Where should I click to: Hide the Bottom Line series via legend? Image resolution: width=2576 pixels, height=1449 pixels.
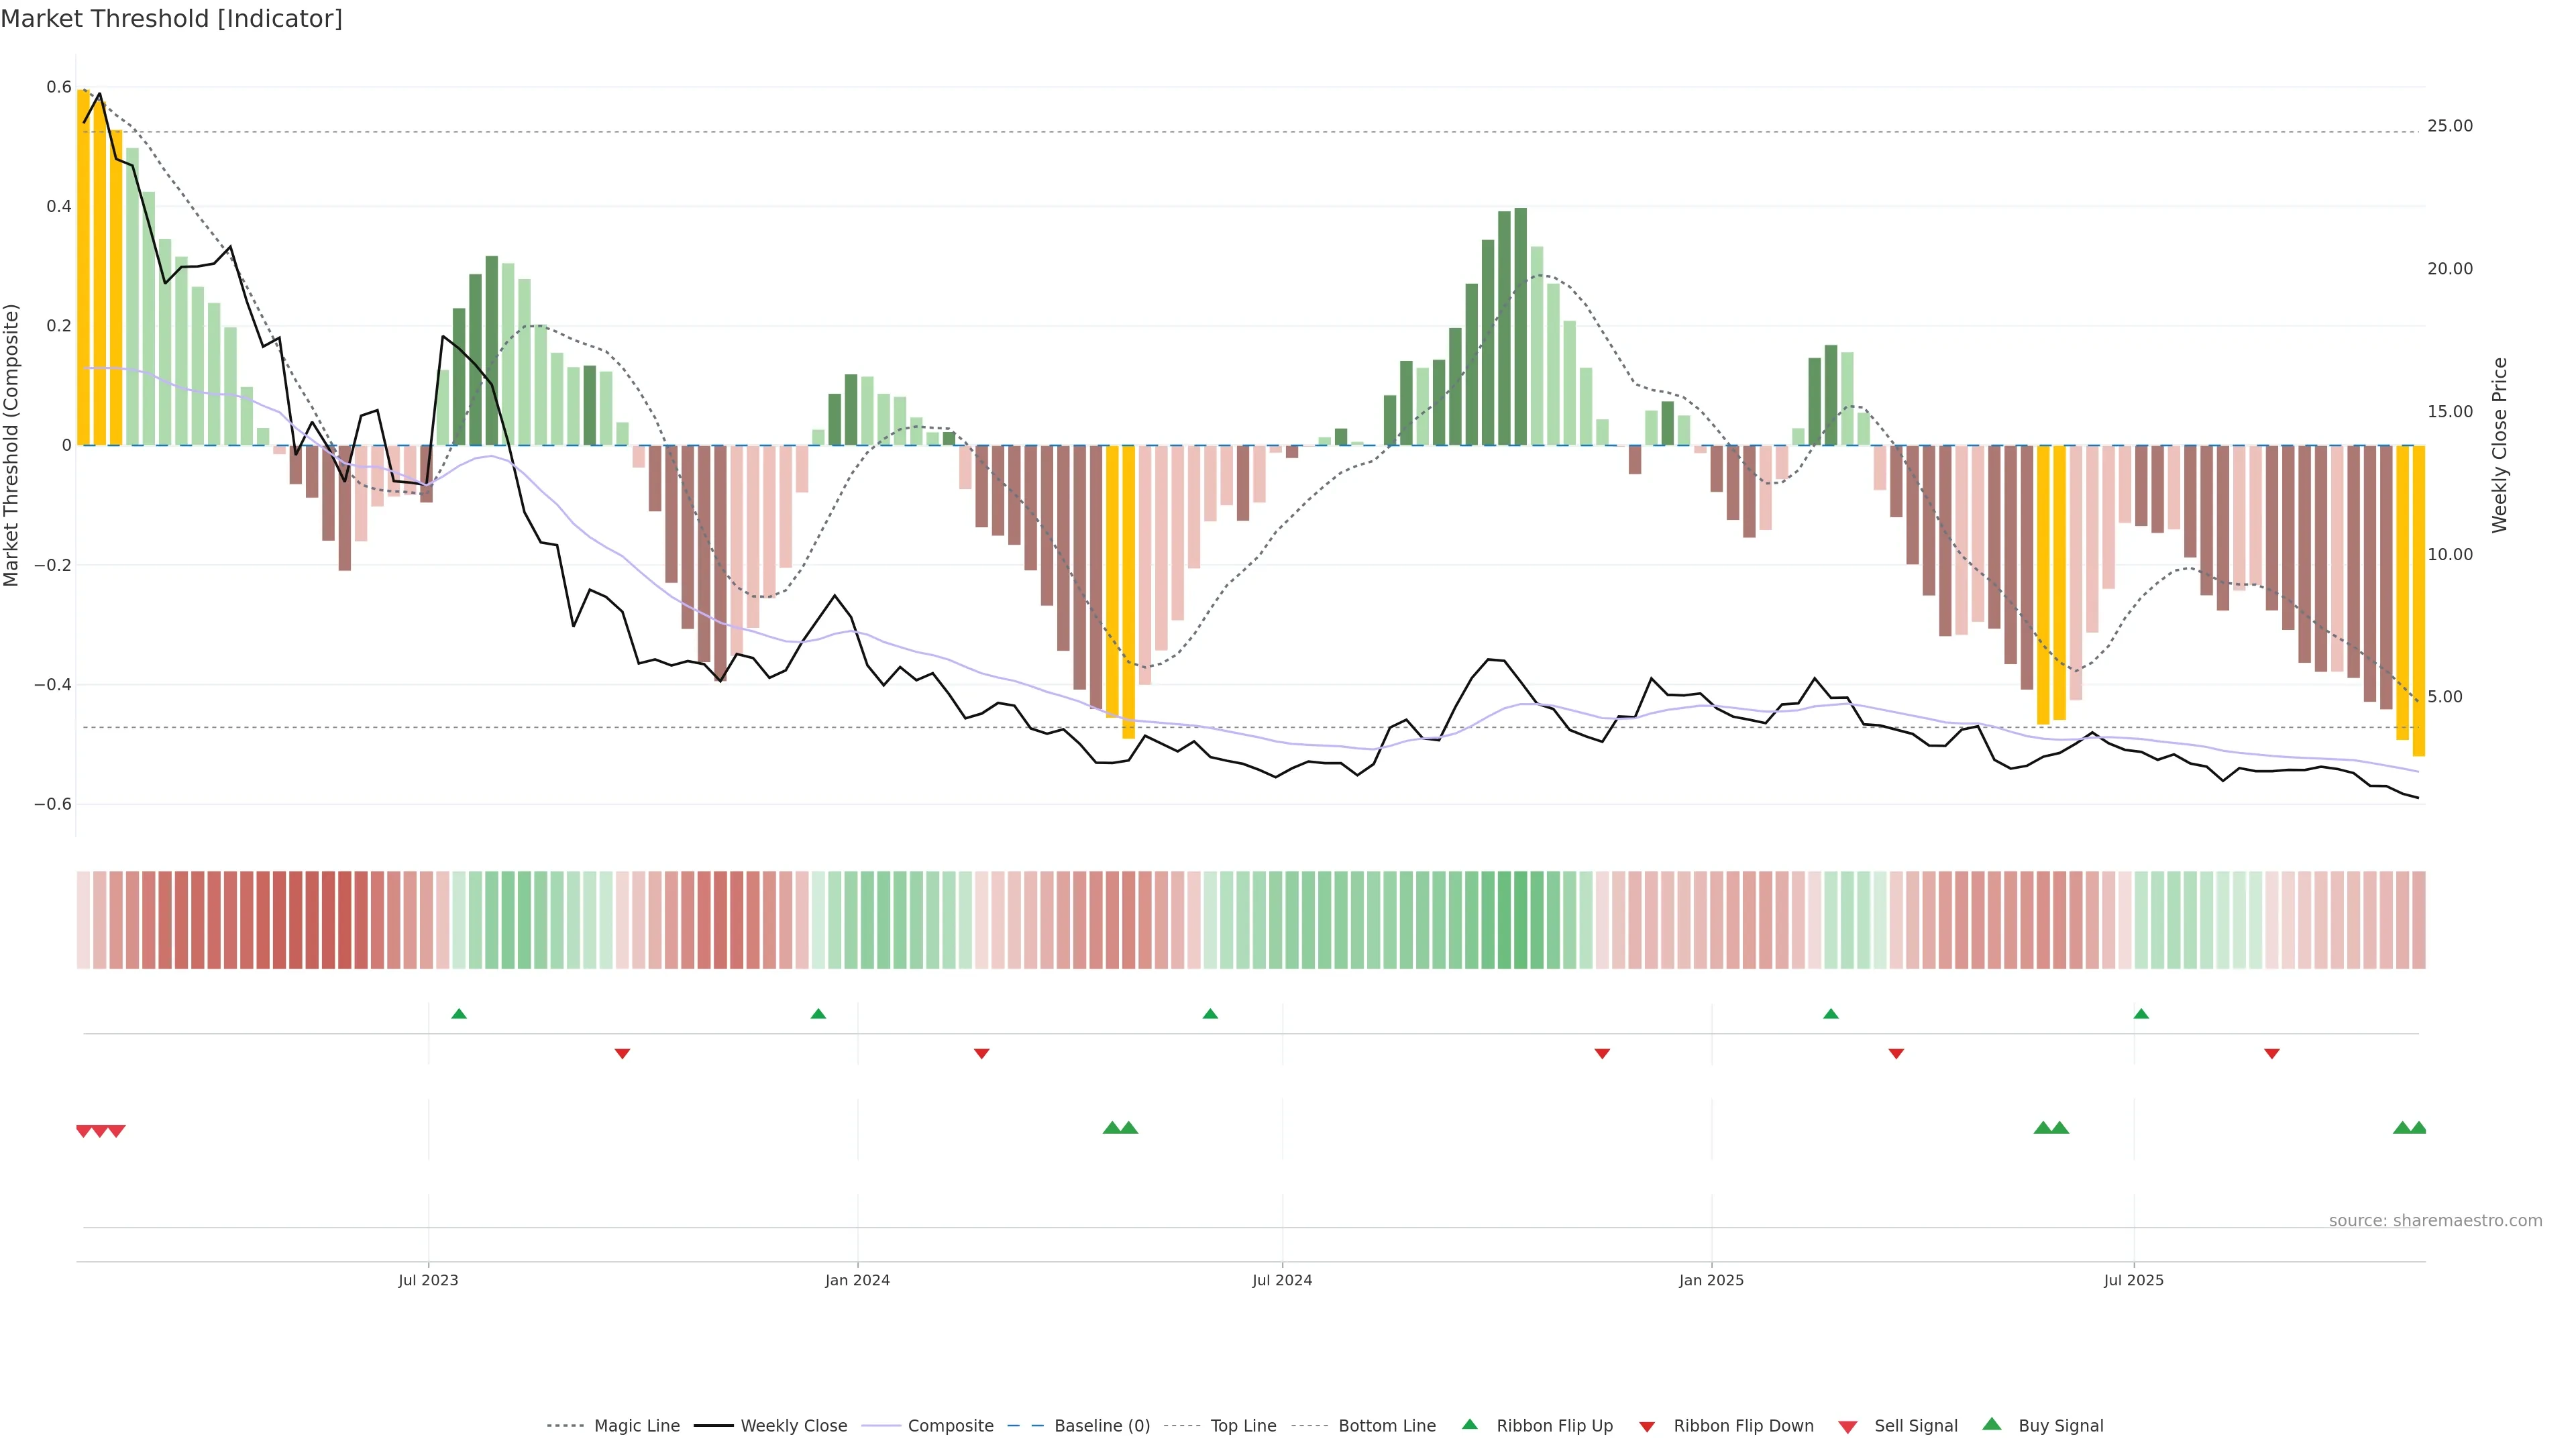[1386, 1426]
